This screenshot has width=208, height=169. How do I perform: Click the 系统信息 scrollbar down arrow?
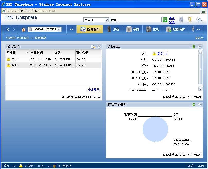(x=200, y=88)
